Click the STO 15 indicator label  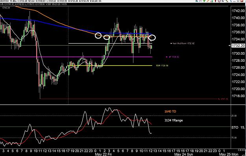[x=238, y=127]
